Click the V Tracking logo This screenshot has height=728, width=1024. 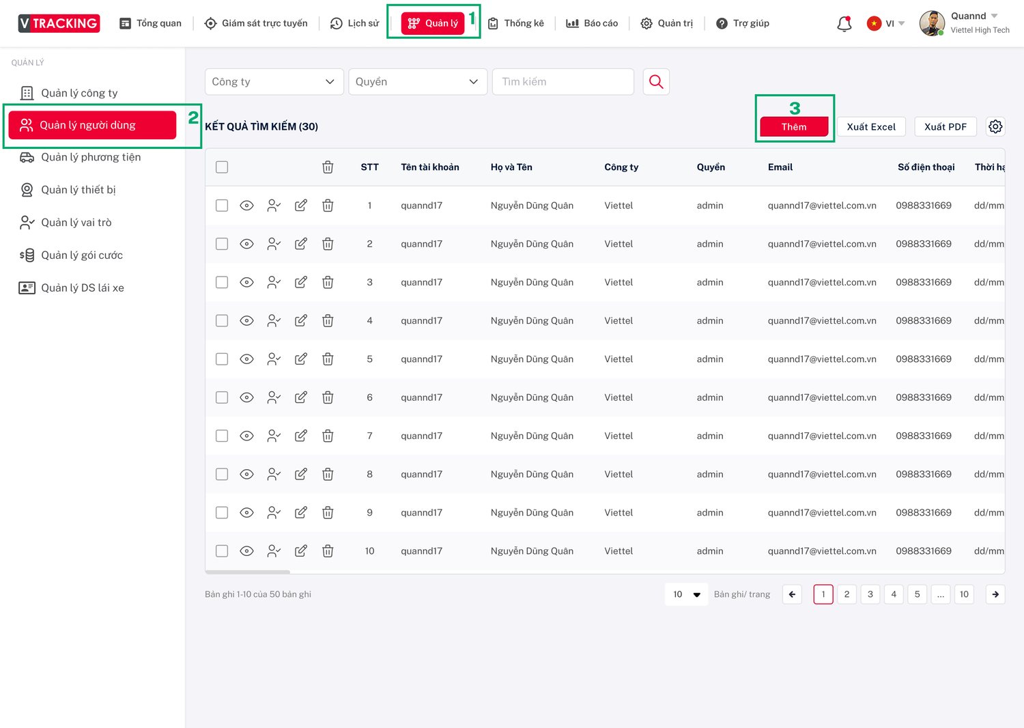(59, 23)
